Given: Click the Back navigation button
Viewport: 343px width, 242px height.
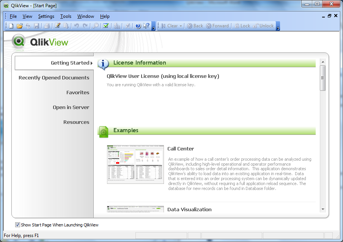Looking at the screenshot, I should (195, 26).
